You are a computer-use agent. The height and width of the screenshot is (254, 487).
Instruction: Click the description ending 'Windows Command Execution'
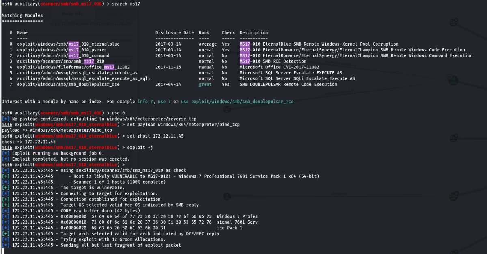click(x=356, y=55)
